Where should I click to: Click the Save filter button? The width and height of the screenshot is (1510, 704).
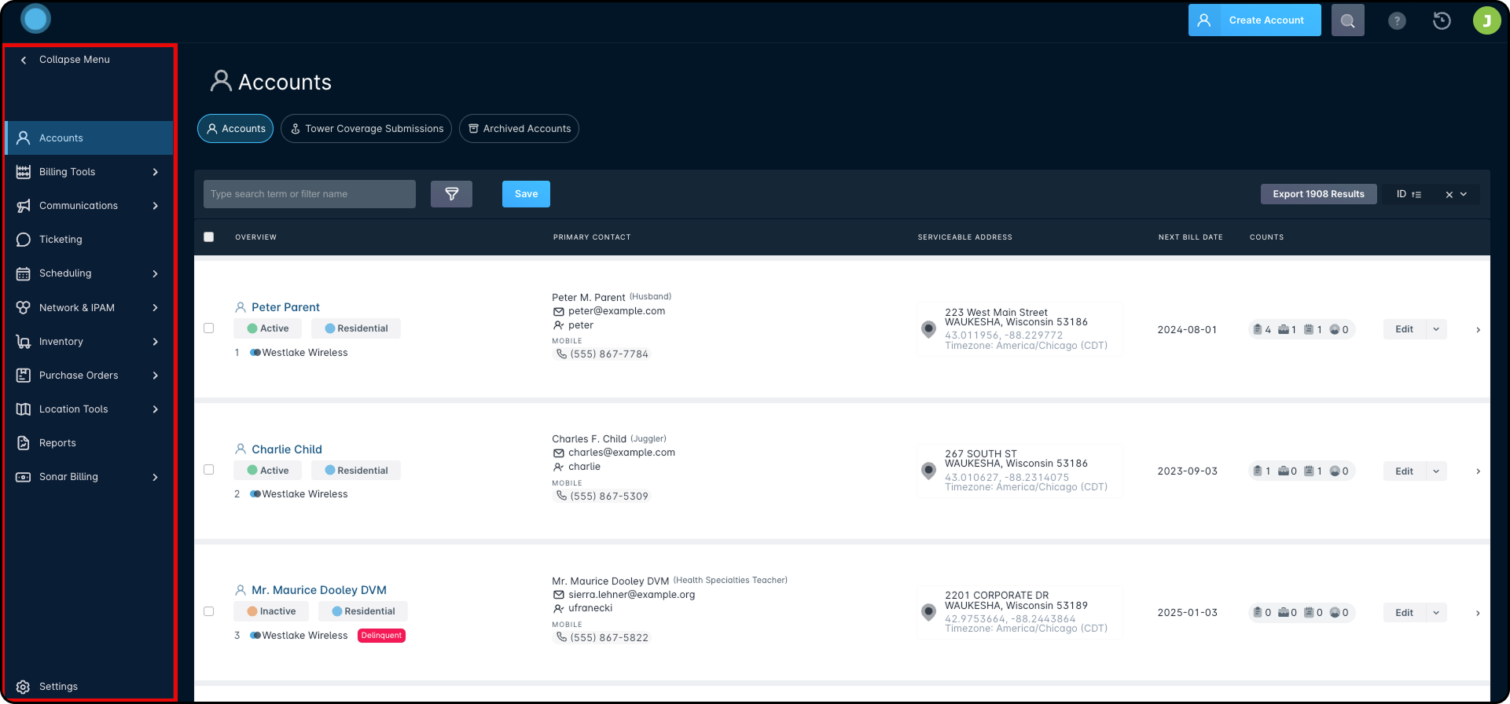[x=526, y=194]
